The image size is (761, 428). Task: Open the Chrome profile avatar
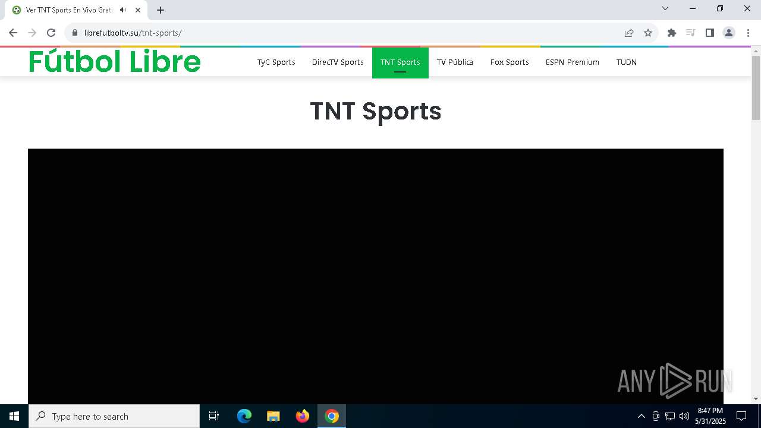point(729,33)
